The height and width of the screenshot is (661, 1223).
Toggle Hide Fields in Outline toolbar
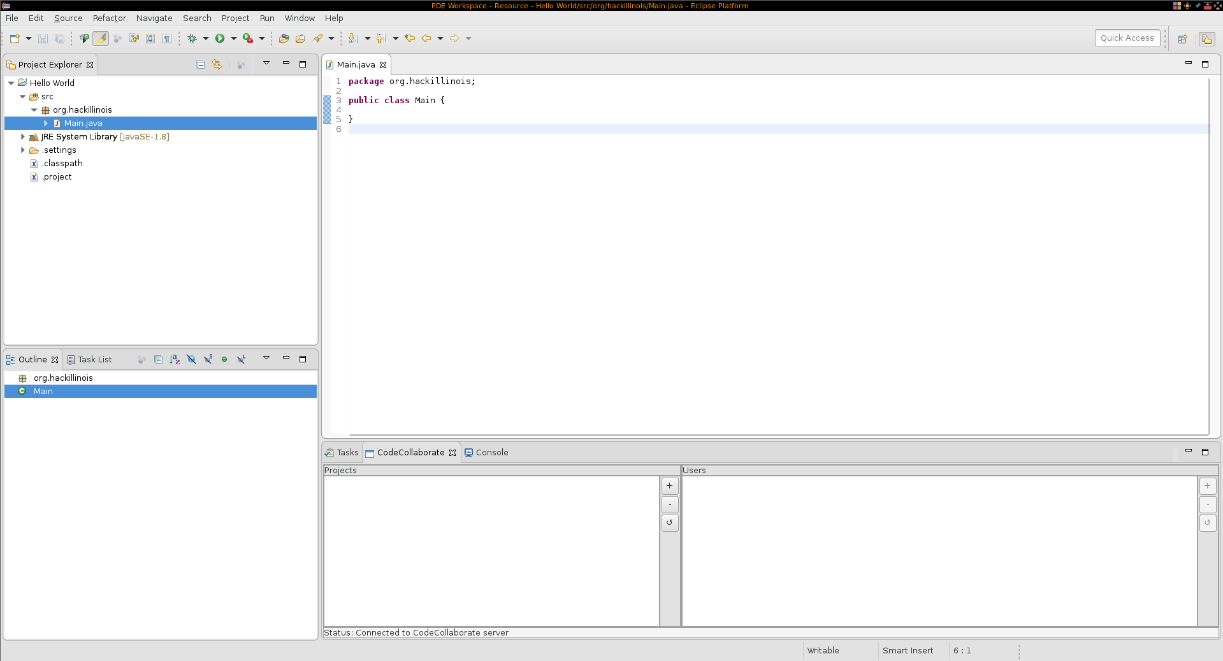(191, 359)
